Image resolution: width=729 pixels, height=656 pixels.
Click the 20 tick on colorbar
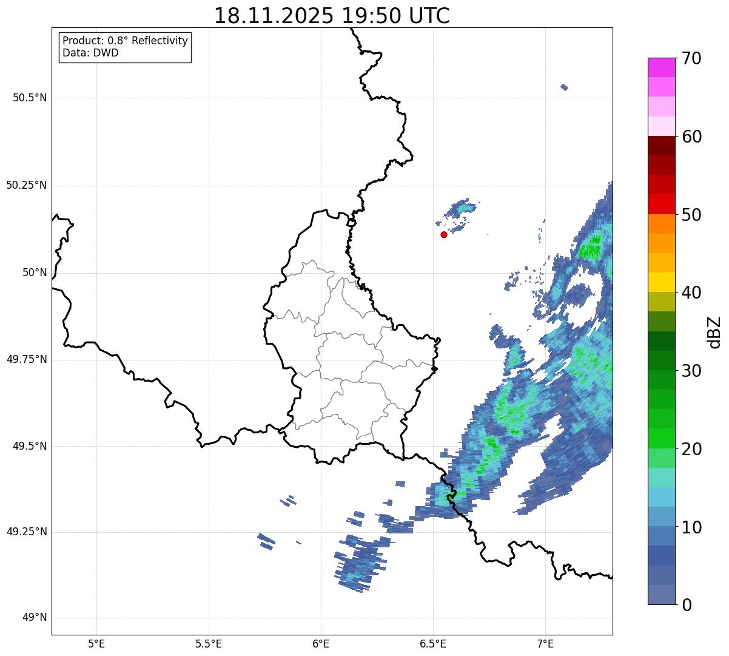click(x=691, y=449)
